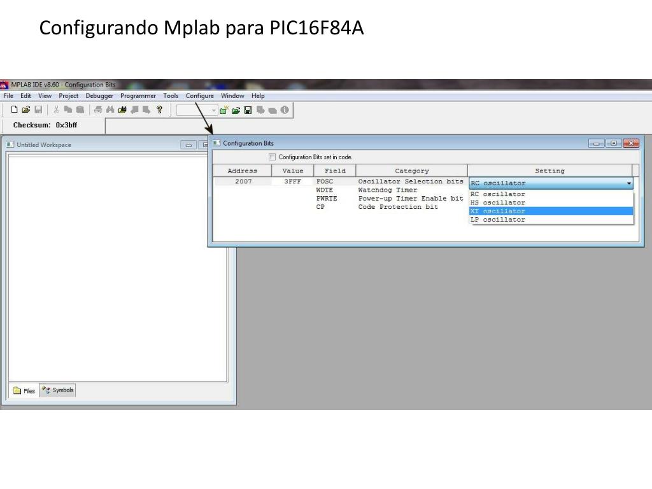Click 'Power-up Timer Enable bit' category text
This screenshot has height=489, width=652.
click(x=411, y=199)
